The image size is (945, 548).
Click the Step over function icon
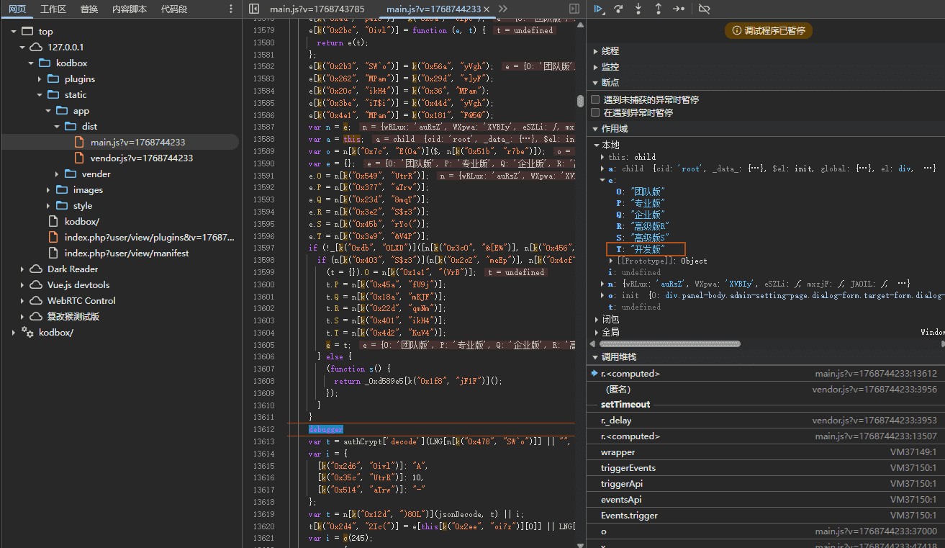coord(618,9)
